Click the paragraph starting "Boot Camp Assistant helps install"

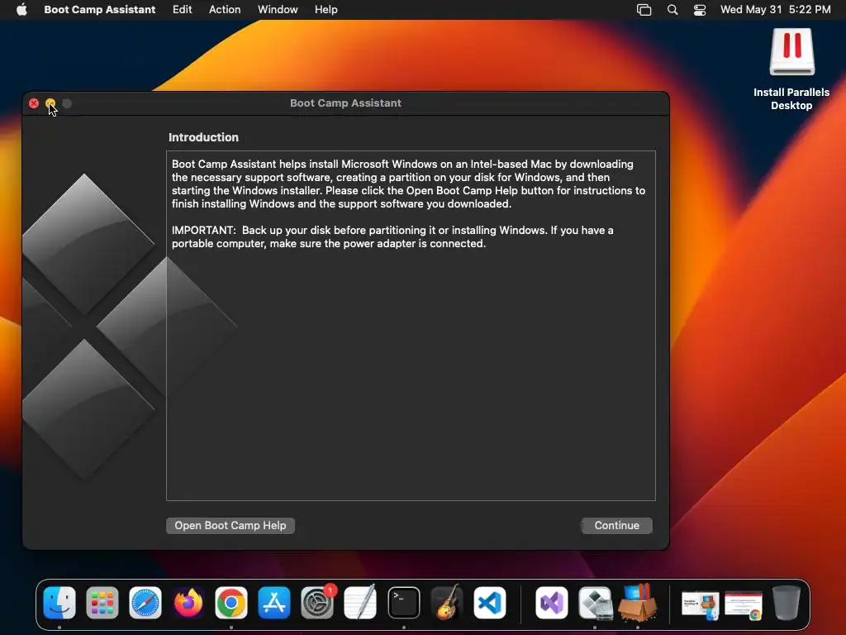(408, 184)
